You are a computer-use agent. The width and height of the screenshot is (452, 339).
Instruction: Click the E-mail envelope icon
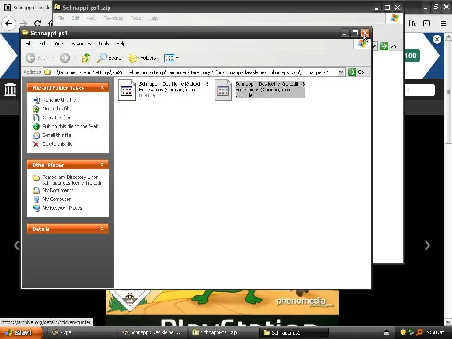pos(36,135)
